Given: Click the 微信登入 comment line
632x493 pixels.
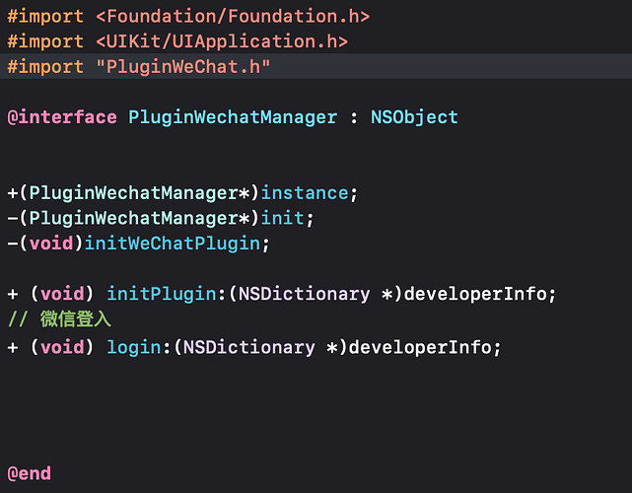Looking at the screenshot, I should pyautogui.click(x=59, y=319).
